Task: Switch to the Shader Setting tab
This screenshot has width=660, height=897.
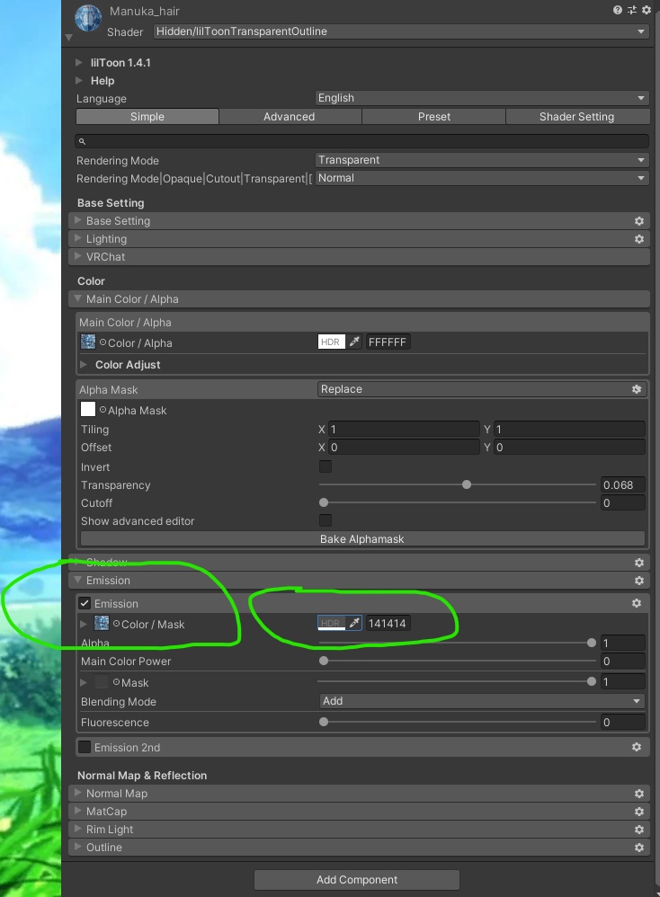Action: [577, 117]
